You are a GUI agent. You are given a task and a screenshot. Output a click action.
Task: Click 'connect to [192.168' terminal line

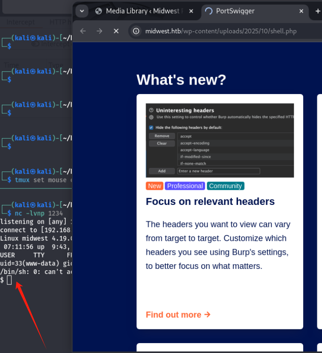coord(36,230)
